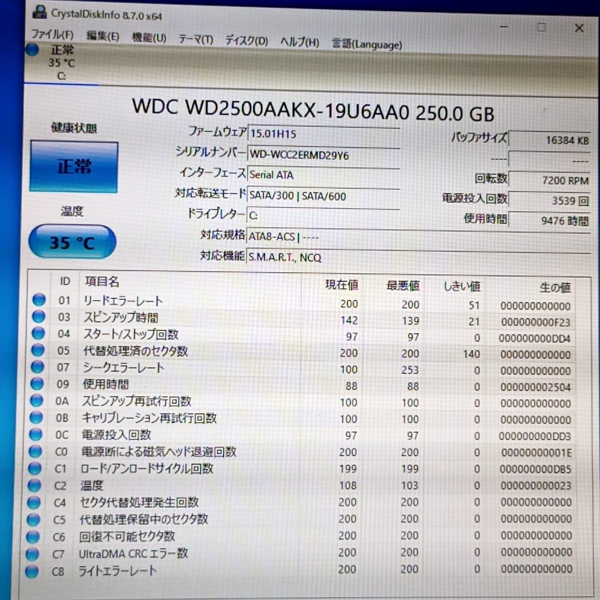Click the 35 °C temperature button
This screenshot has width=600, height=600.
coord(72,242)
